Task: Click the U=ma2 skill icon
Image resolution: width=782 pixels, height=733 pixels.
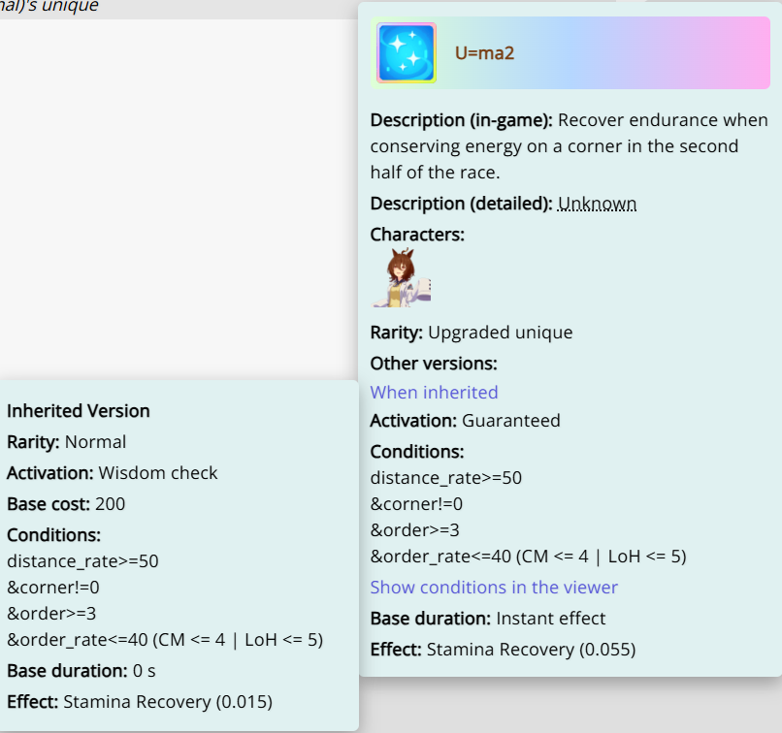Action: (x=407, y=52)
